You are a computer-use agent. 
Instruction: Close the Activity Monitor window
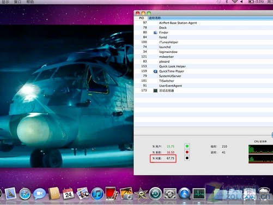click(137, 13)
